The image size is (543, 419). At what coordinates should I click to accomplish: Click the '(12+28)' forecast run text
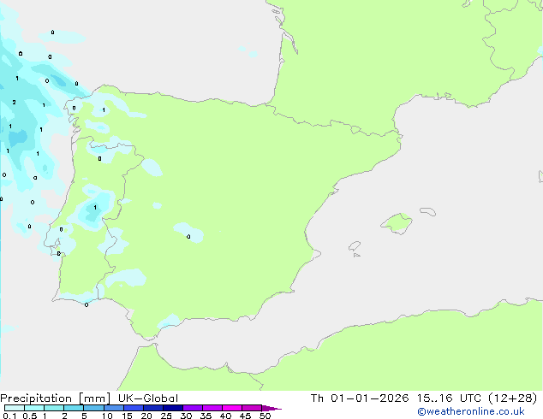pyautogui.click(x=513, y=398)
